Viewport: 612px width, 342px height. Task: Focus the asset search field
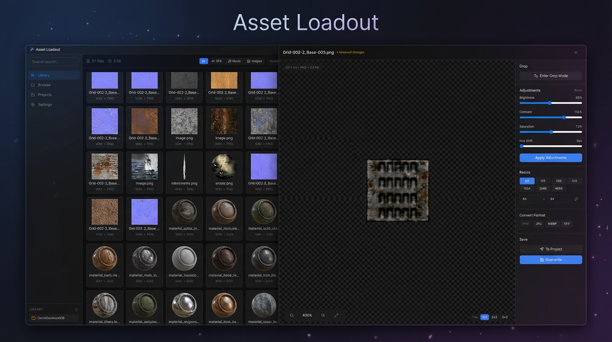(54, 61)
